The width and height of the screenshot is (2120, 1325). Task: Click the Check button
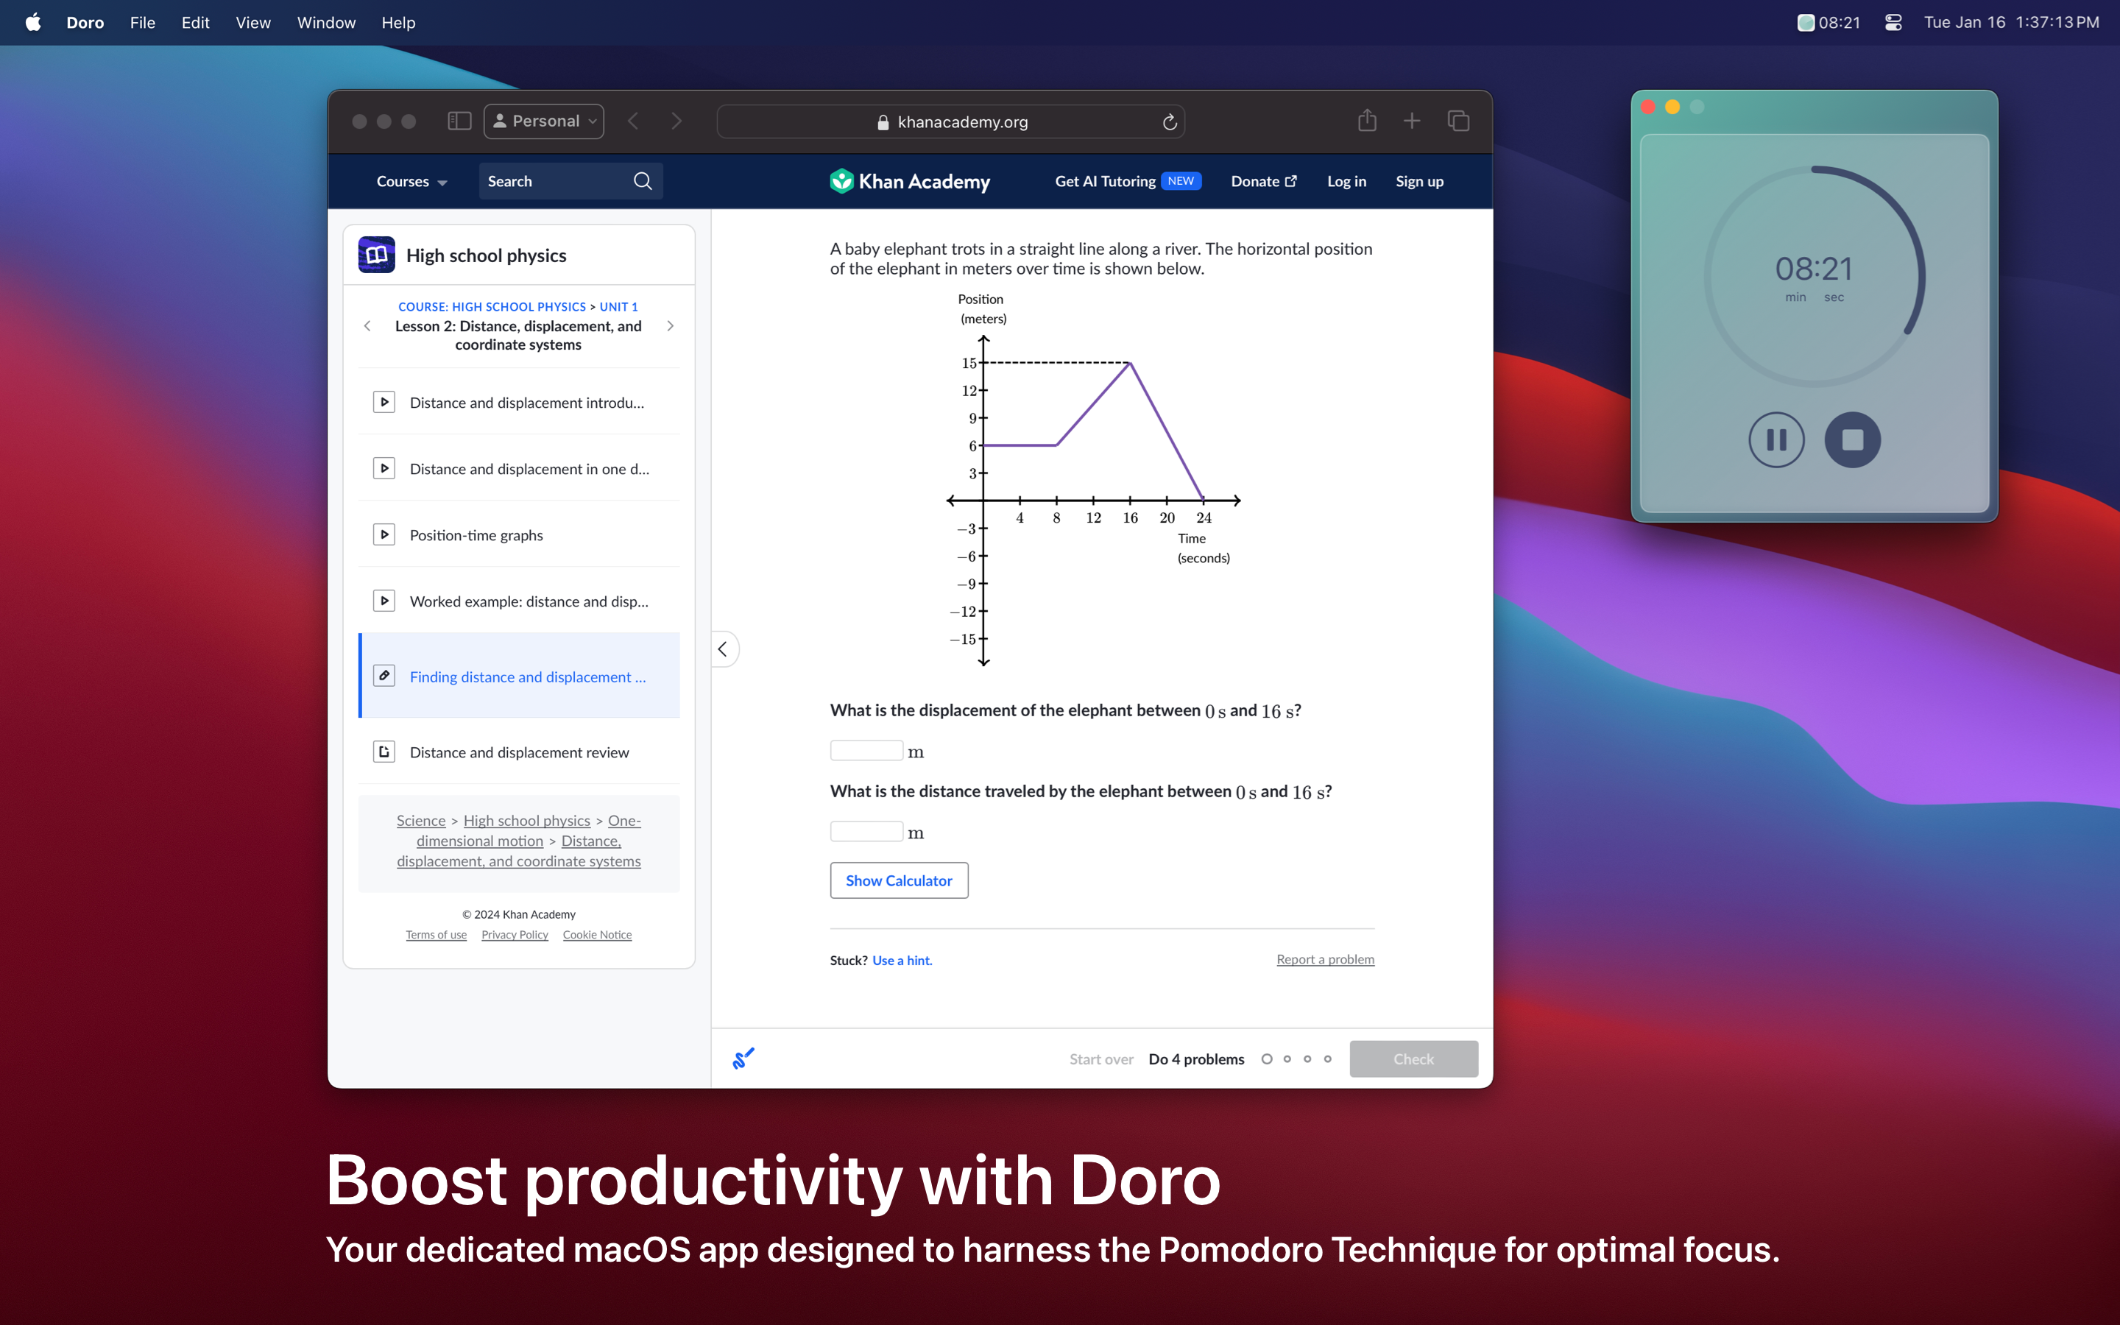point(1413,1059)
